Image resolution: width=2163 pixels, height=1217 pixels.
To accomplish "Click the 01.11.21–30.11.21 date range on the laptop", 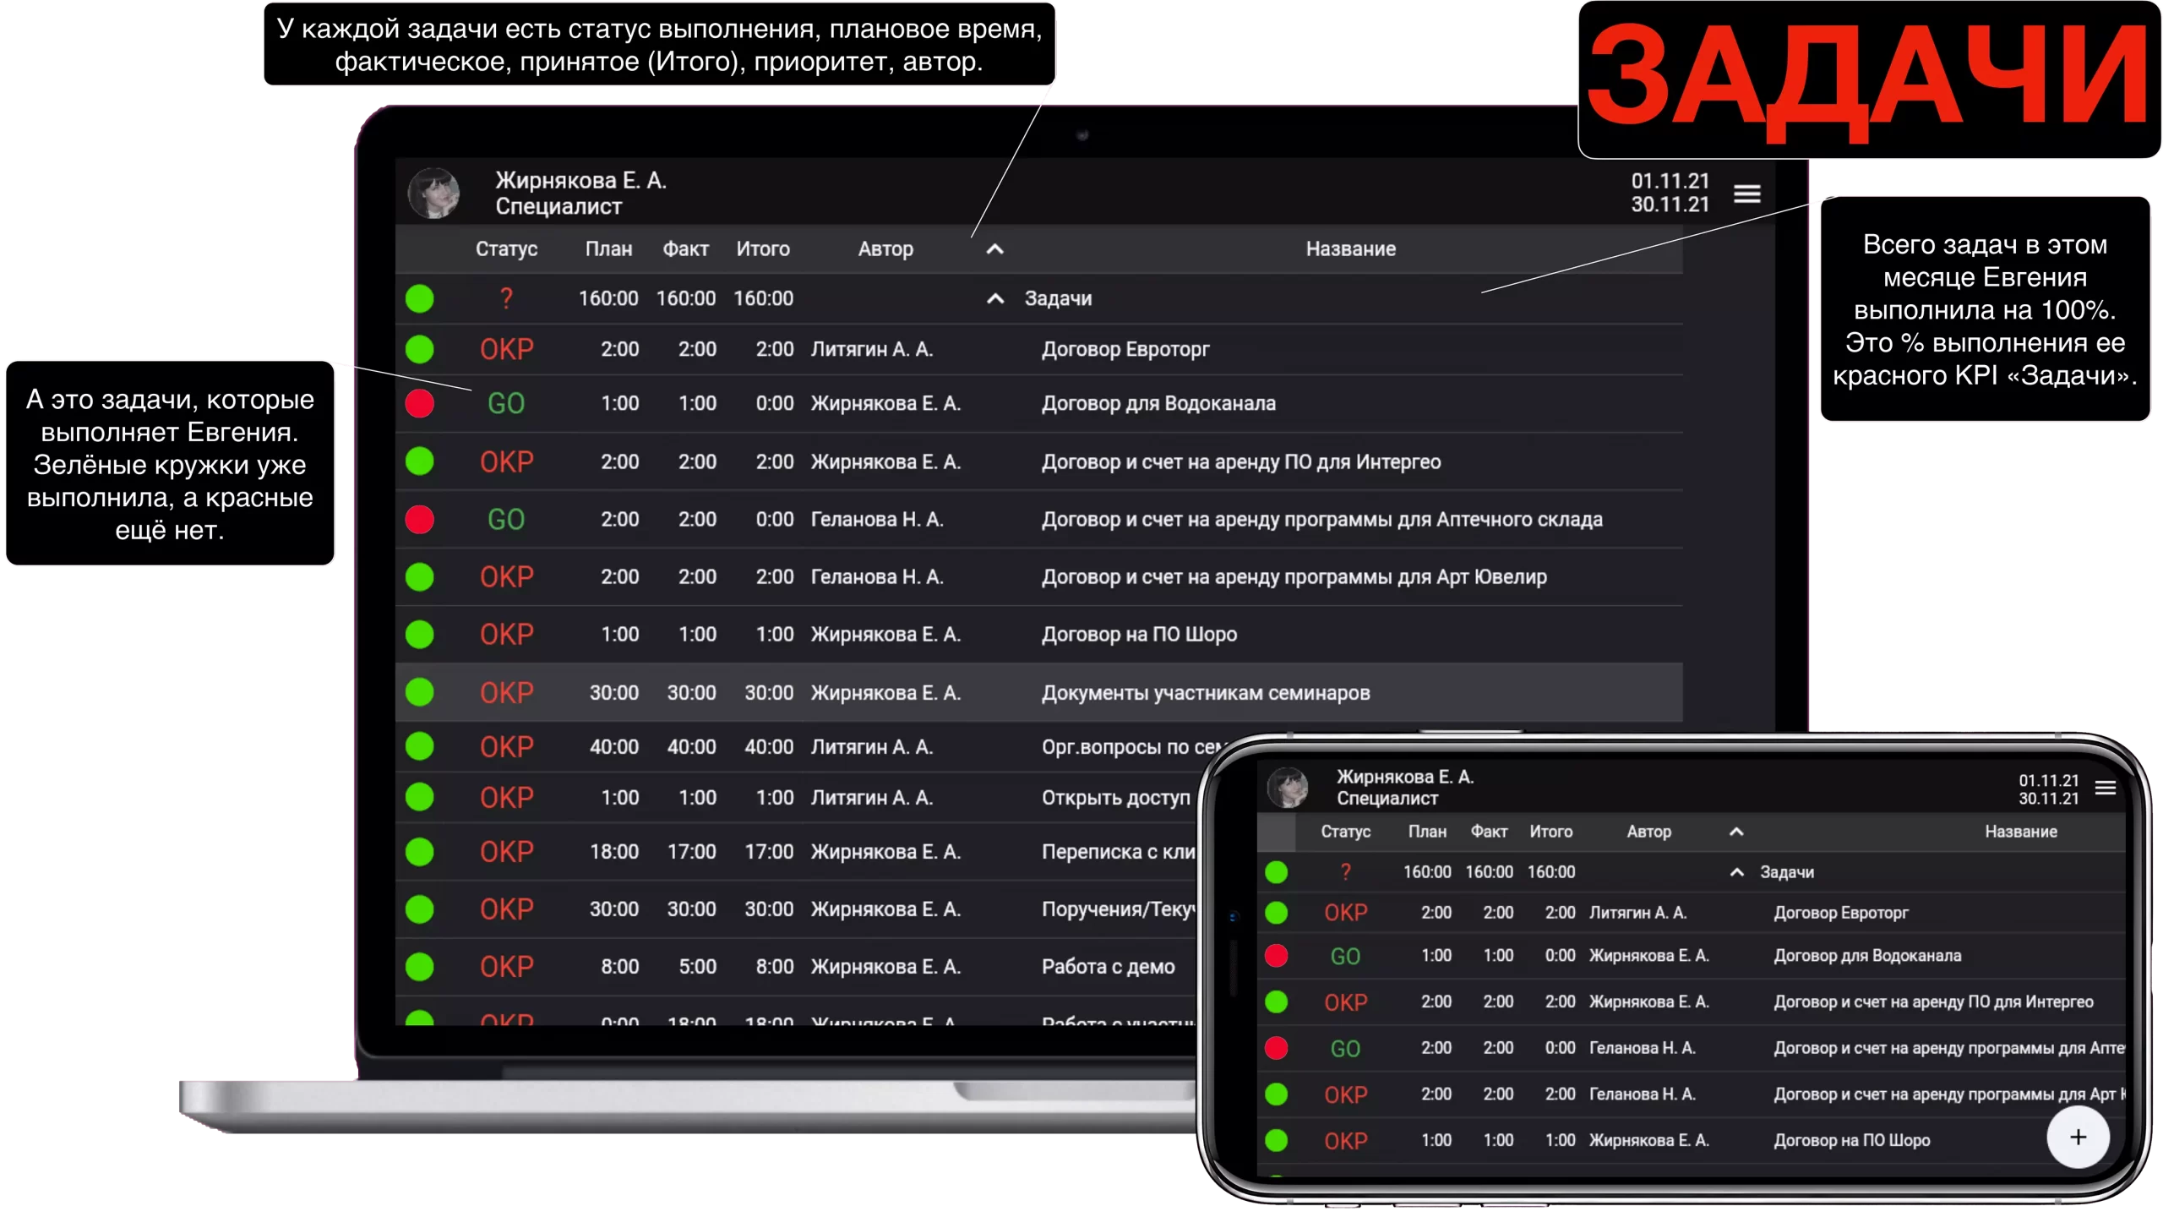I will pos(1670,193).
